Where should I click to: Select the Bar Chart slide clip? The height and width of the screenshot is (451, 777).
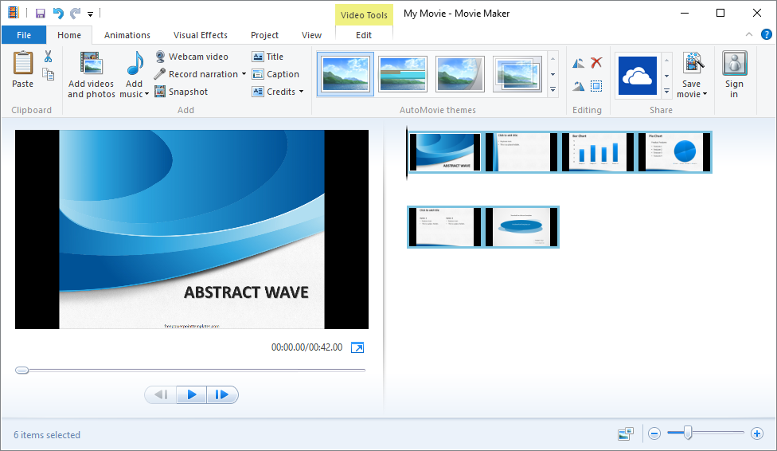click(598, 152)
